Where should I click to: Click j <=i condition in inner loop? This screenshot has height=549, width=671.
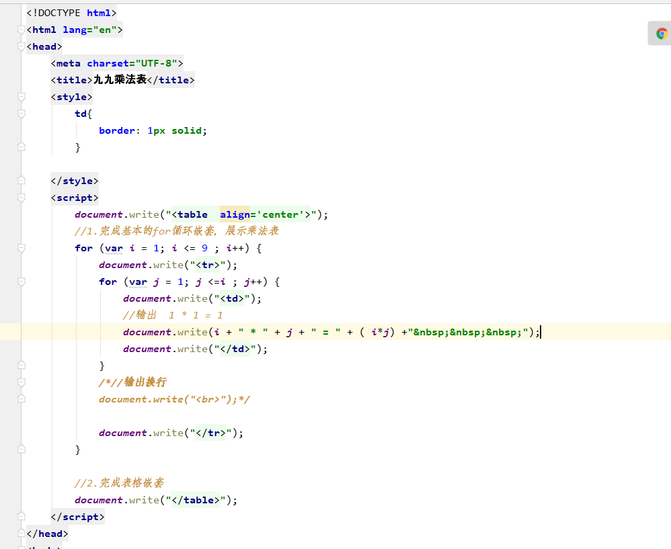tap(210, 282)
